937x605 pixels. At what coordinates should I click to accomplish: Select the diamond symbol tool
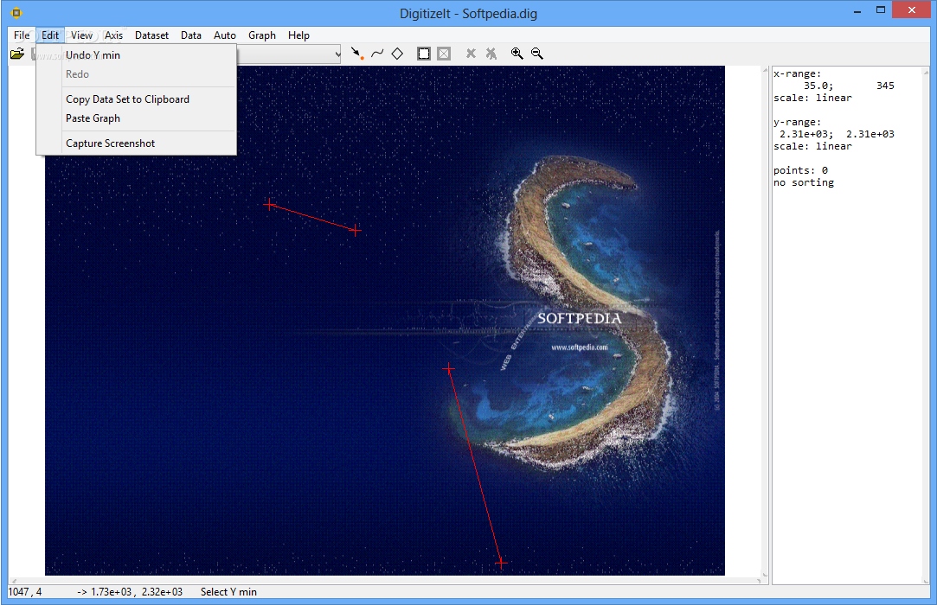tap(397, 54)
